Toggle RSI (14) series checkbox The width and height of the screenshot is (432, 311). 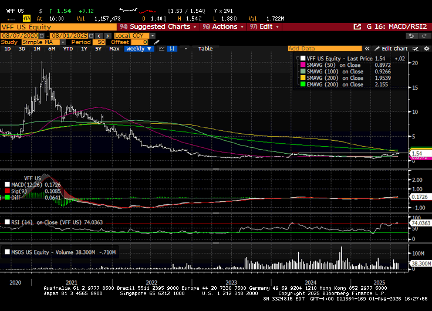7,222
